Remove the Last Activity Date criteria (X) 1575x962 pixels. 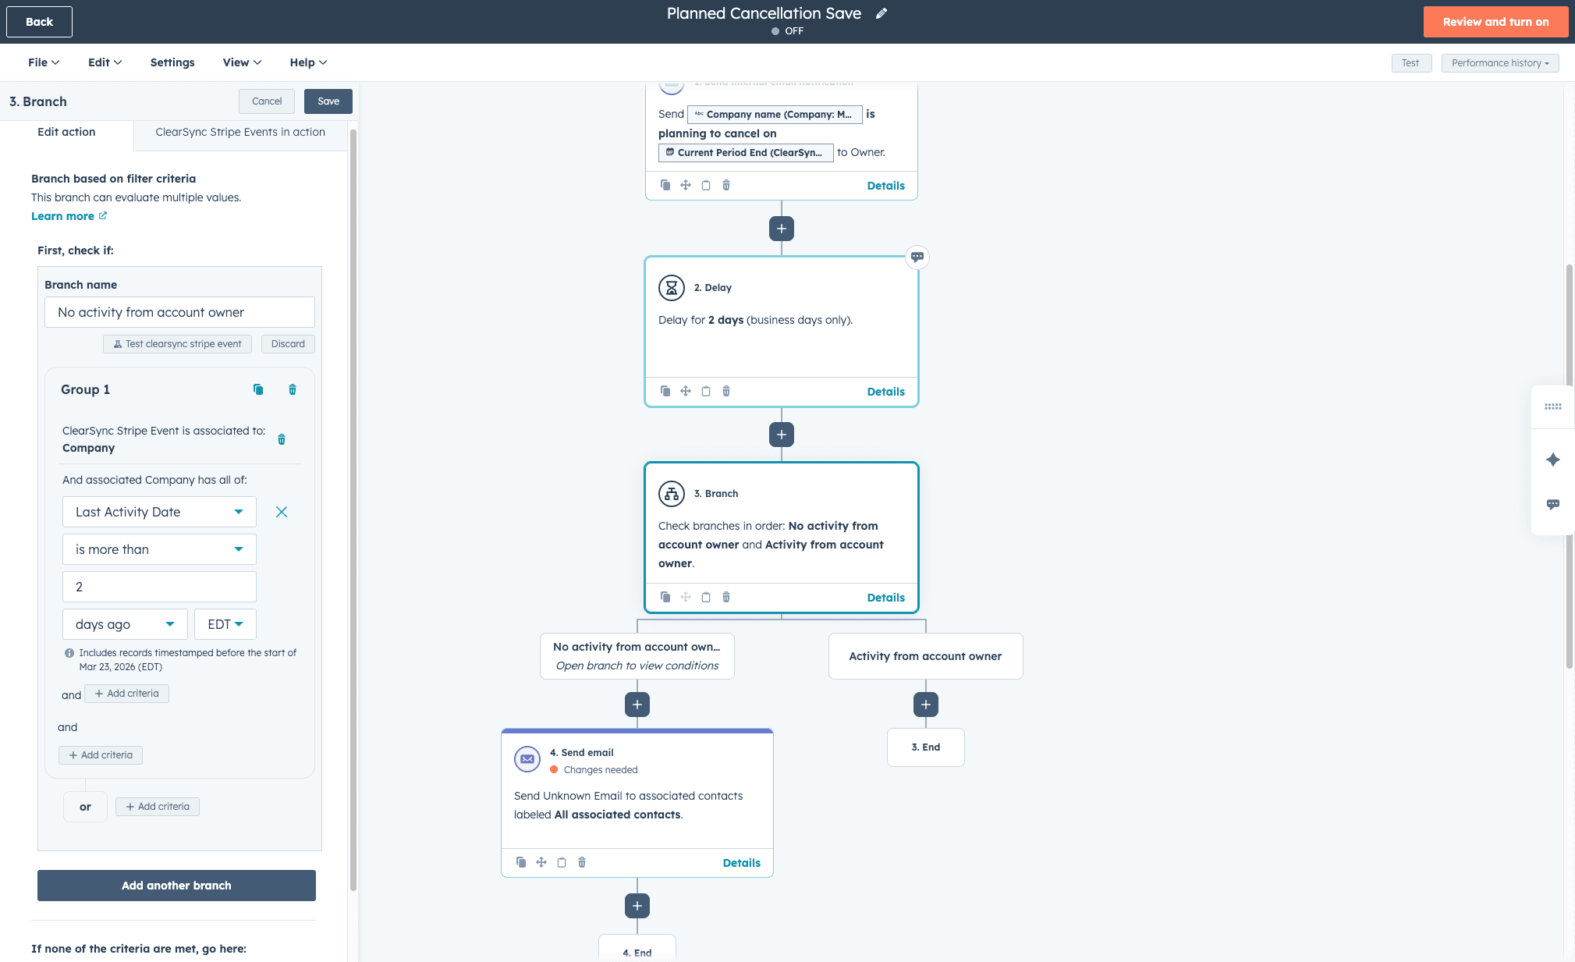[282, 512]
